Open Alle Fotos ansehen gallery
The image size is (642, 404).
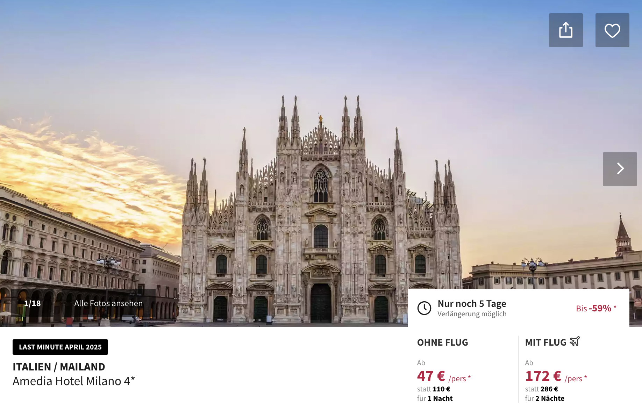coord(108,303)
